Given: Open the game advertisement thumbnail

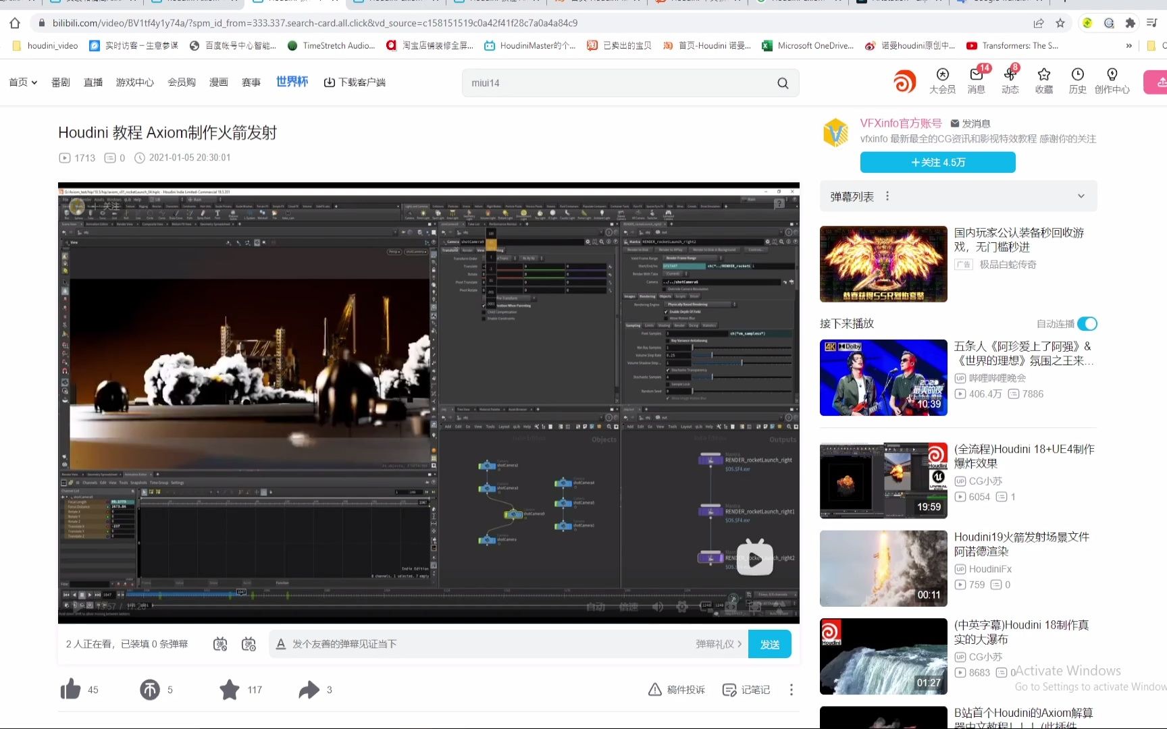Looking at the screenshot, I should pyautogui.click(x=883, y=264).
